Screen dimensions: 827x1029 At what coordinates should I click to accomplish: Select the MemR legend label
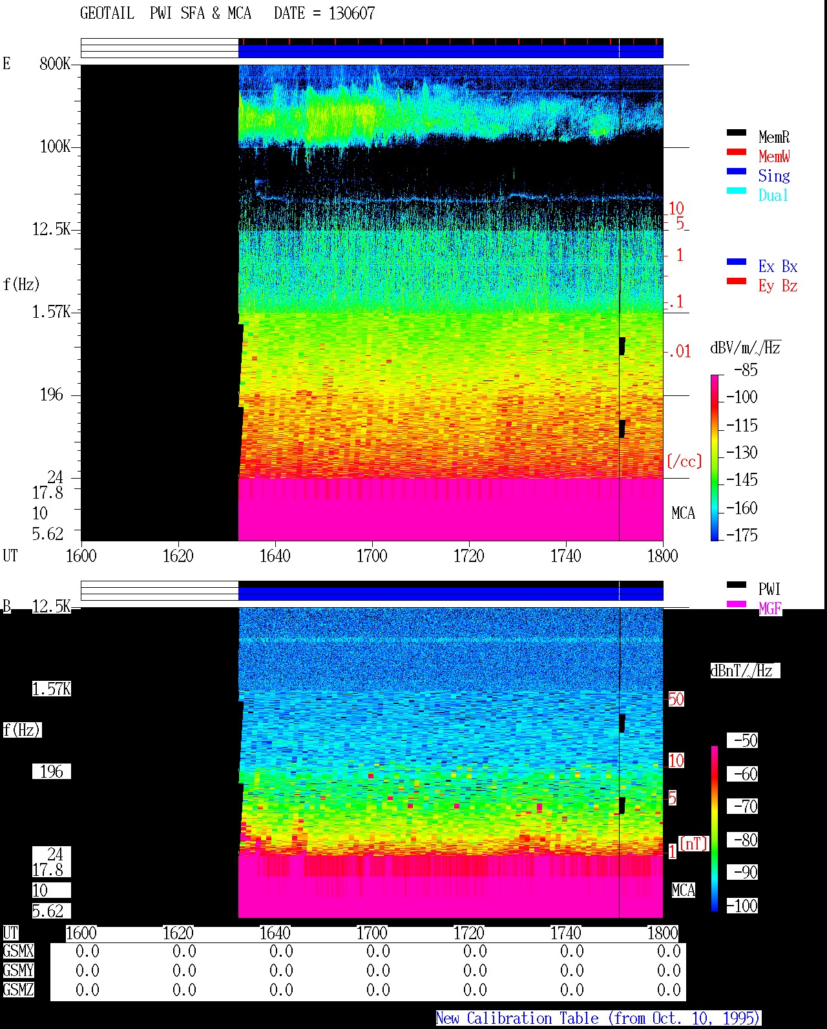(x=774, y=137)
